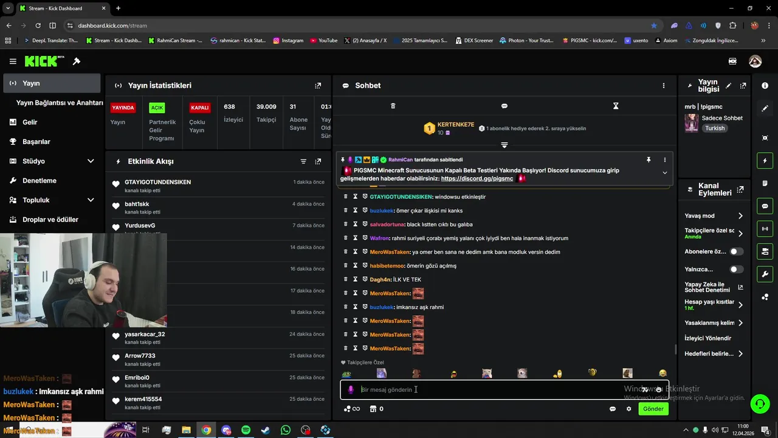Click the purple microphone icon in message box
The height and width of the screenshot is (438, 778).
[351, 389]
